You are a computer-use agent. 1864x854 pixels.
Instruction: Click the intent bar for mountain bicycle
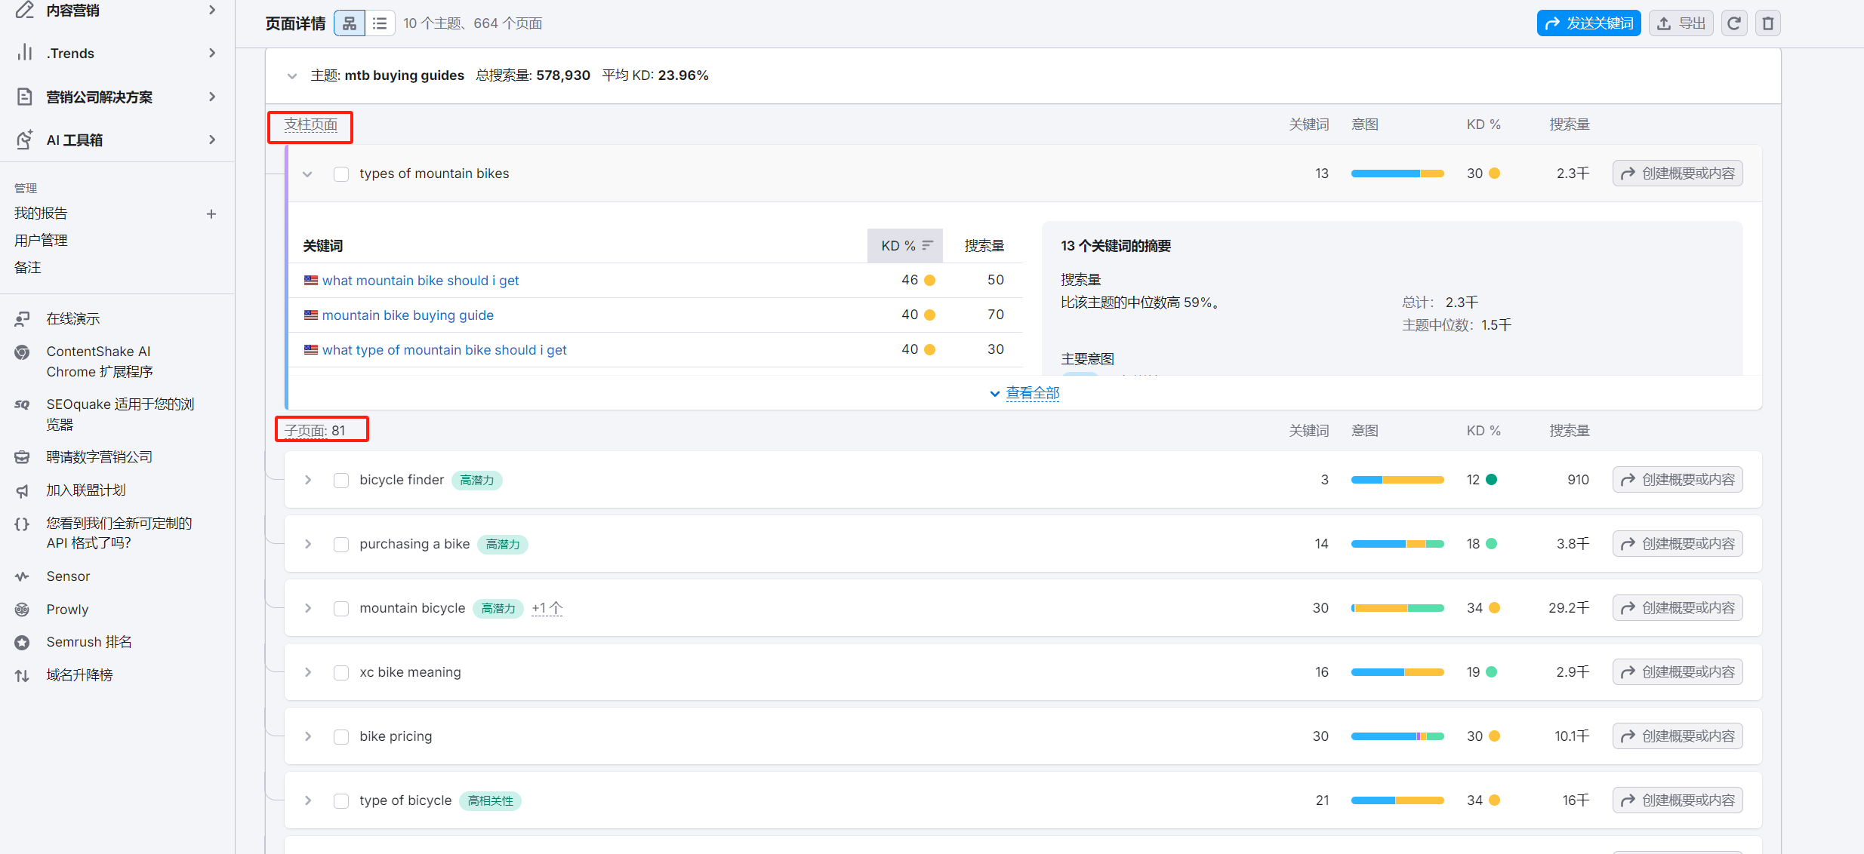(x=1397, y=608)
